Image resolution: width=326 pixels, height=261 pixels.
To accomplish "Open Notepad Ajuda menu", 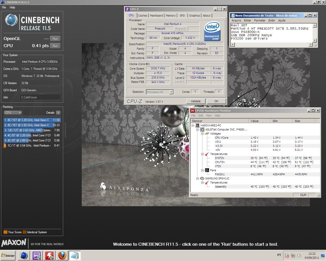I will click(281, 20).
